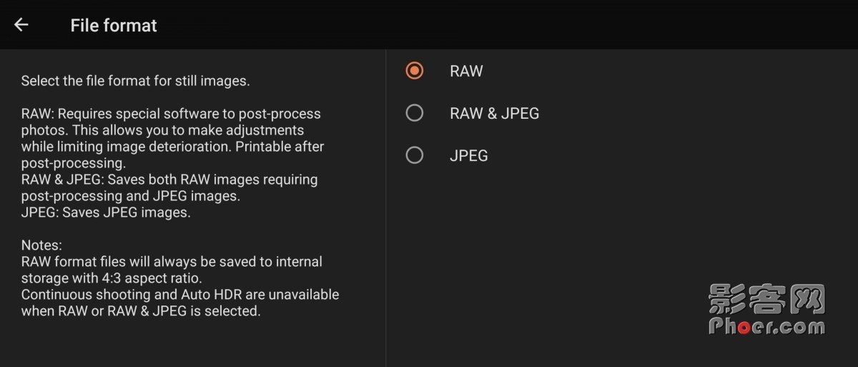The width and height of the screenshot is (858, 367).
Task: Click the File format header title
Action: pyautogui.click(x=114, y=26)
